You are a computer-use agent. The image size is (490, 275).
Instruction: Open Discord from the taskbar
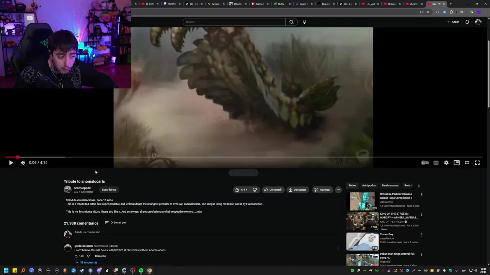pyautogui.click(x=99, y=270)
